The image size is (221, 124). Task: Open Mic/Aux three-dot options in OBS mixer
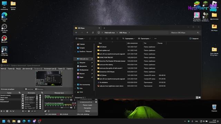[75, 100]
